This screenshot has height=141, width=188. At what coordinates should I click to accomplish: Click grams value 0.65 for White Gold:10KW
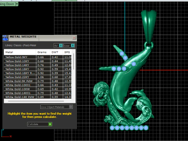click(x=41, y=89)
